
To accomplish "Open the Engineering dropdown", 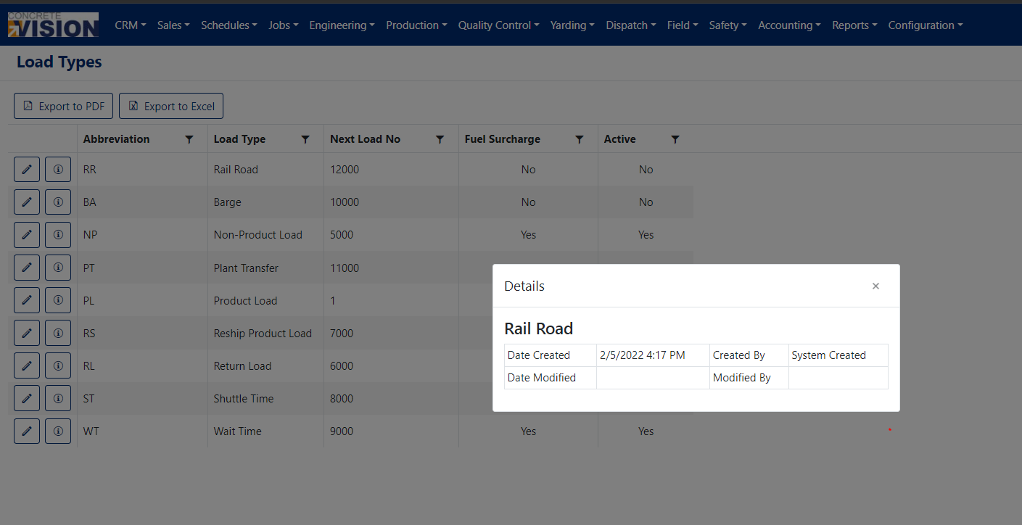I will [x=342, y=25].
